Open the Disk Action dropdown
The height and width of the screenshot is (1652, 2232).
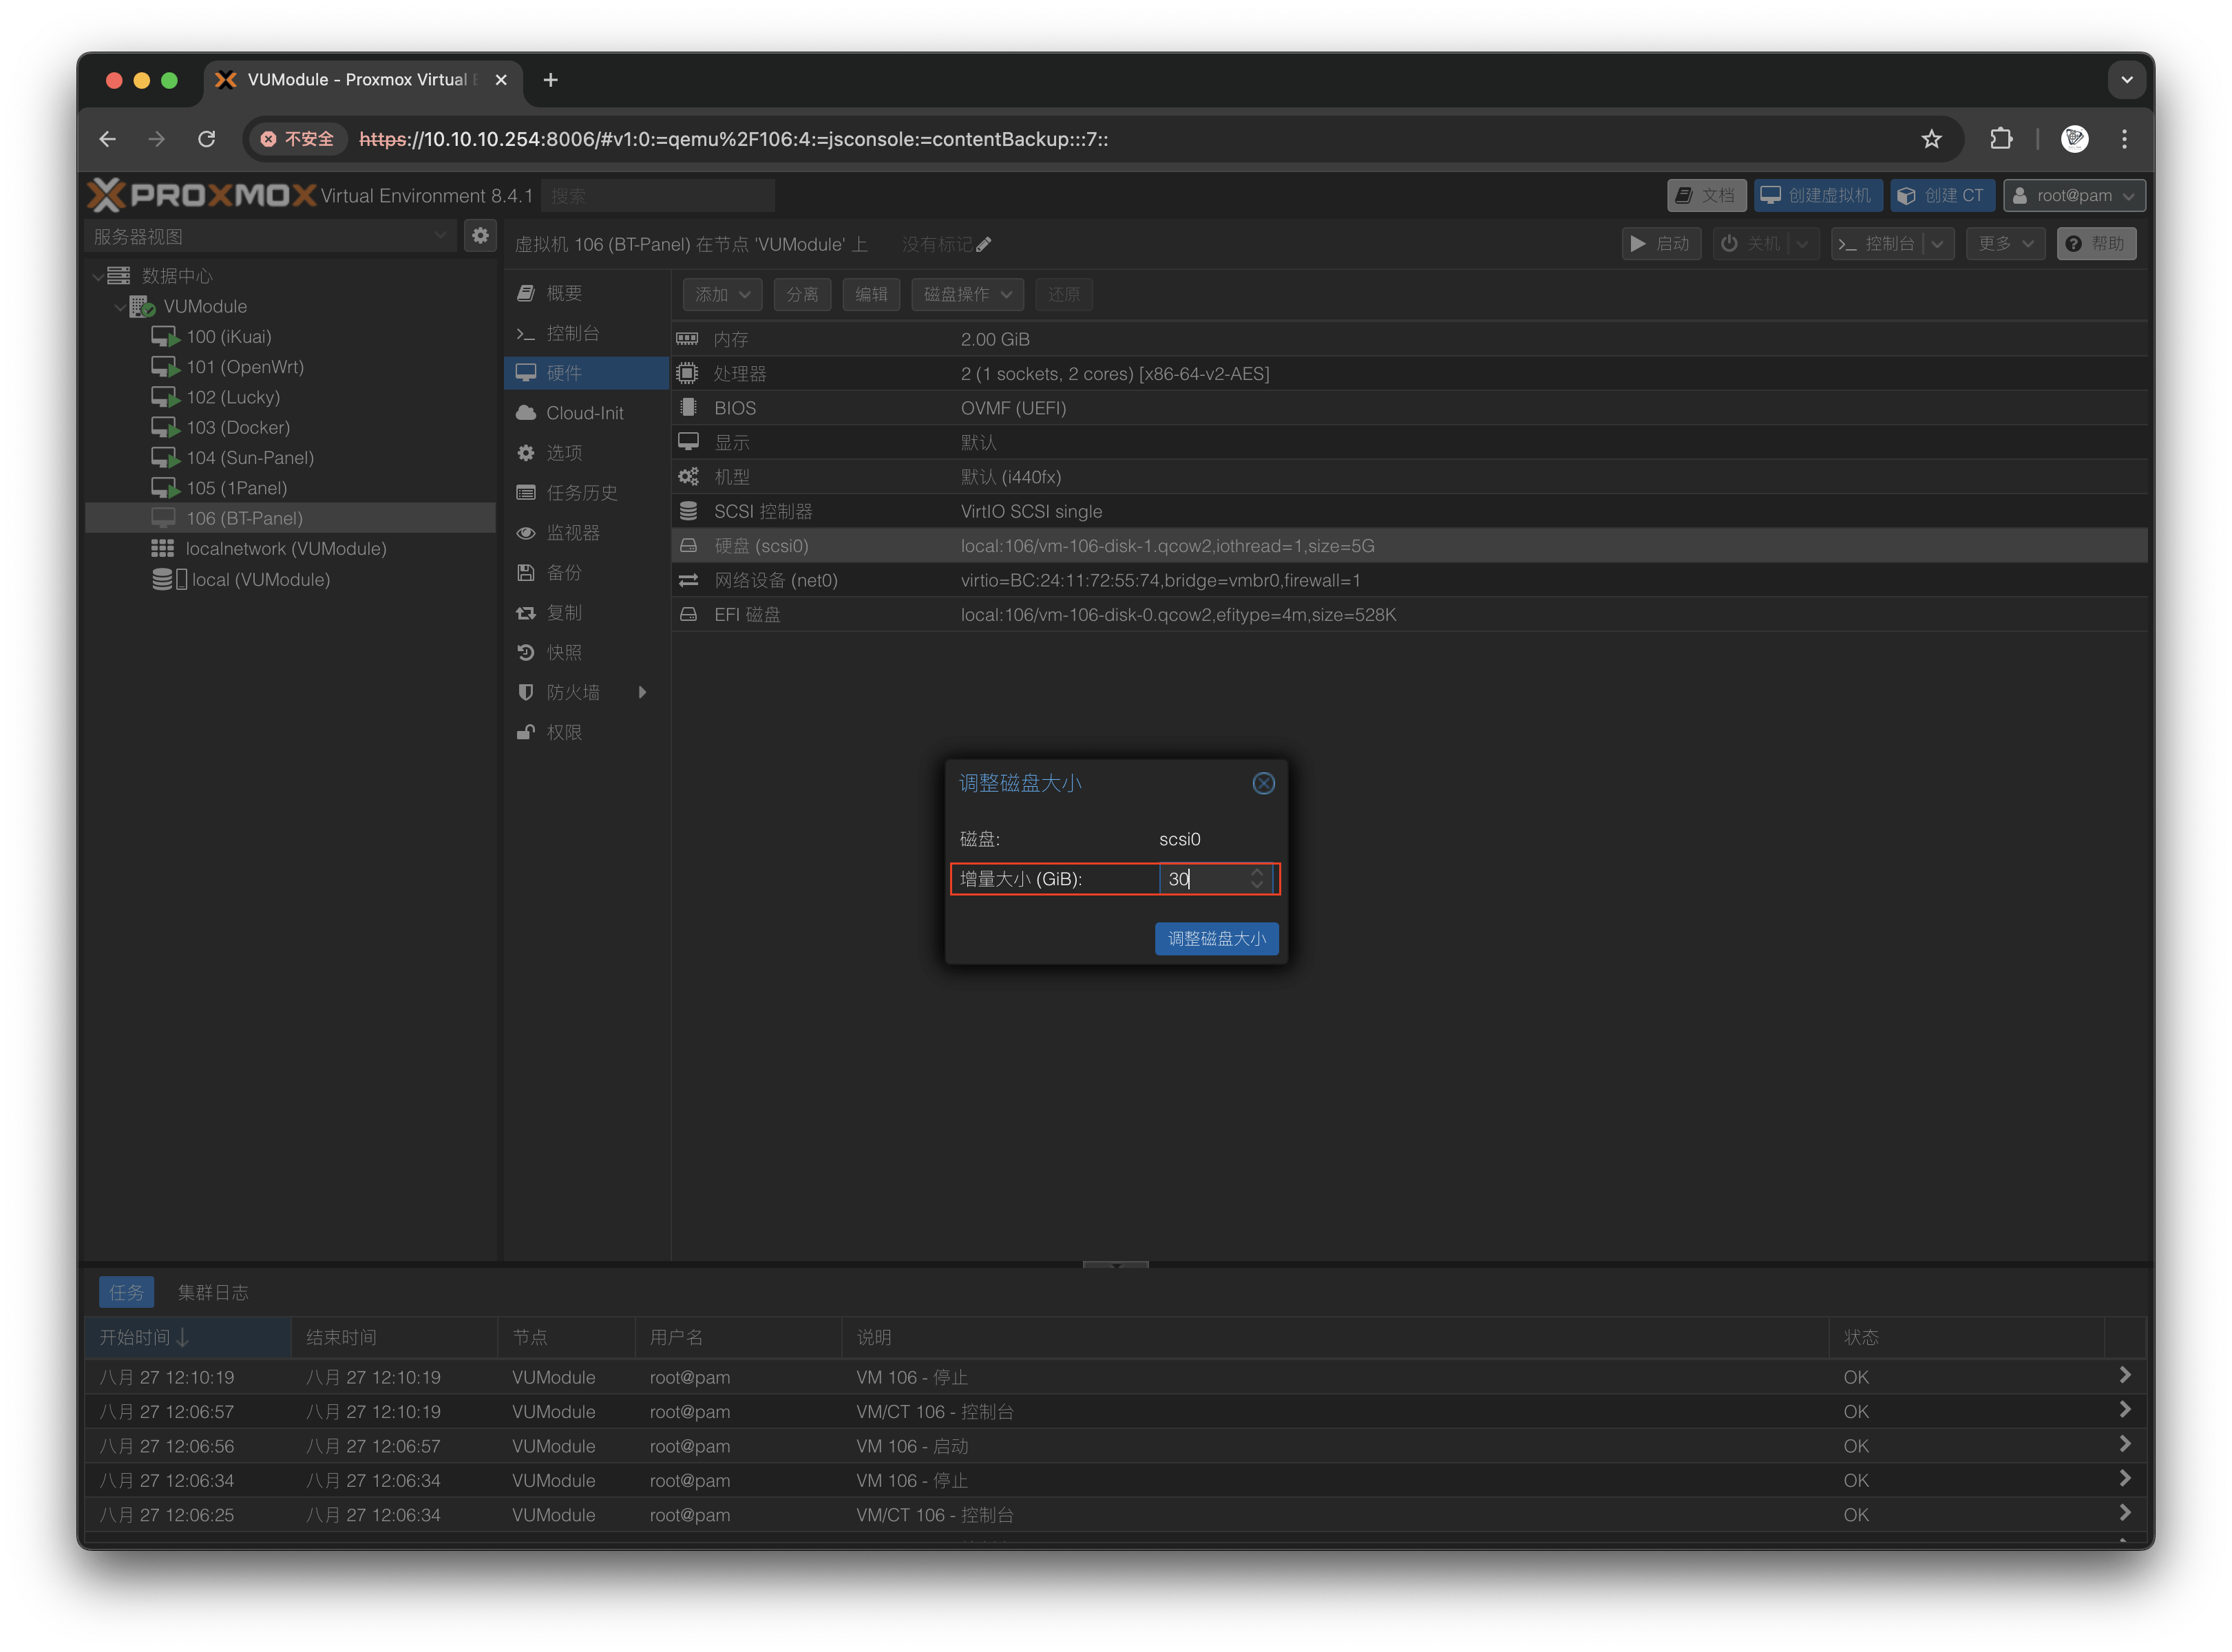[x=967, y=294]
